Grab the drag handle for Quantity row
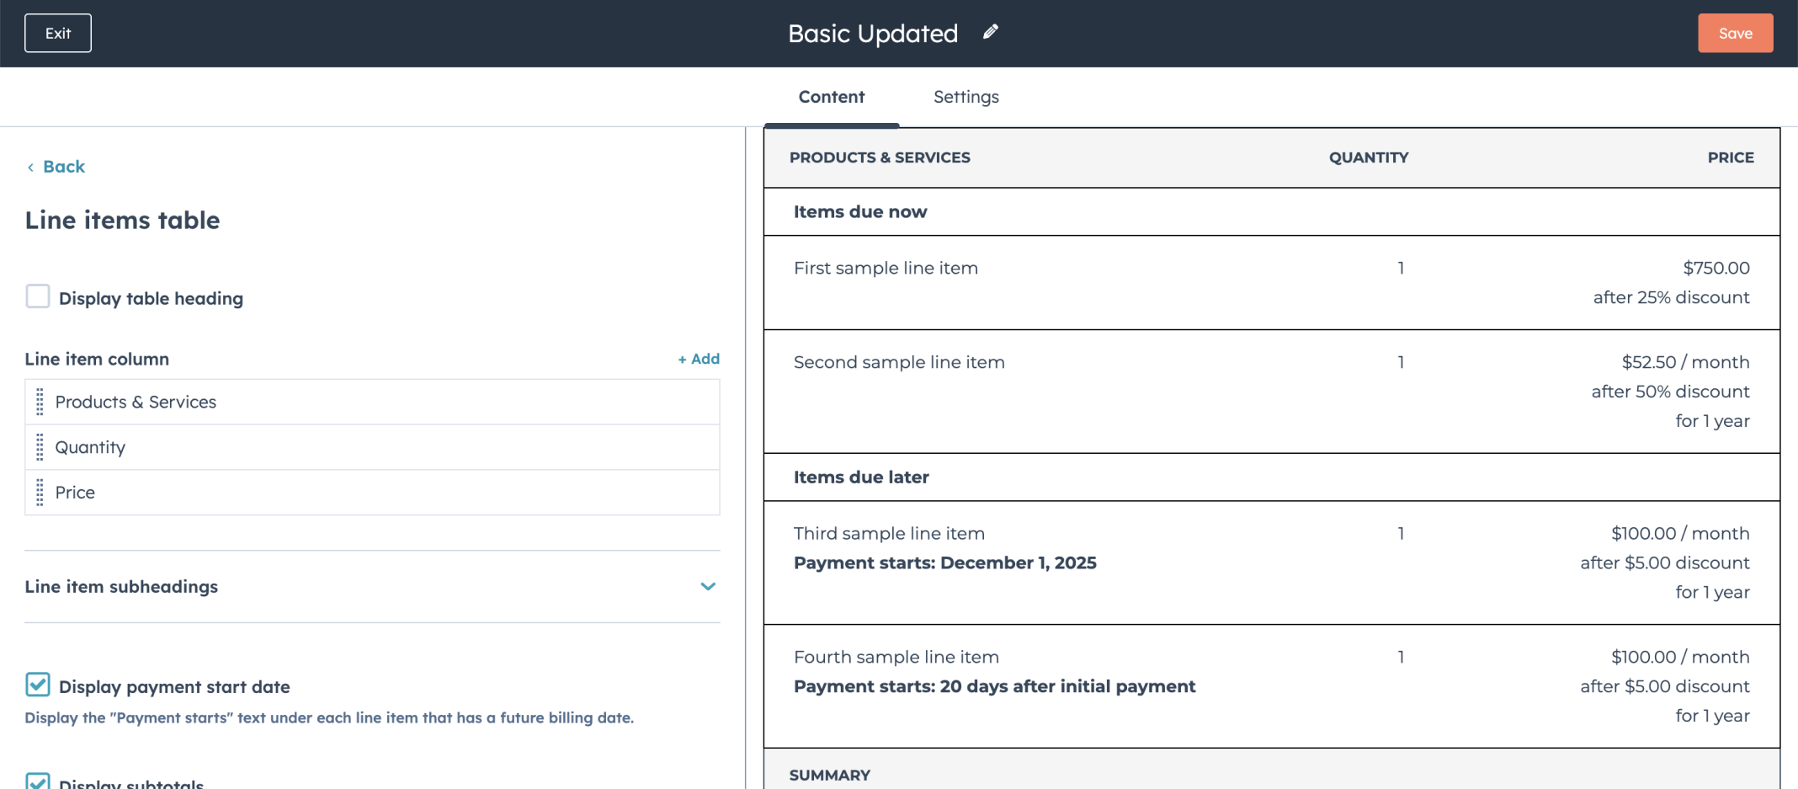This screenshot has height=789, width=1798. point(40,447)
